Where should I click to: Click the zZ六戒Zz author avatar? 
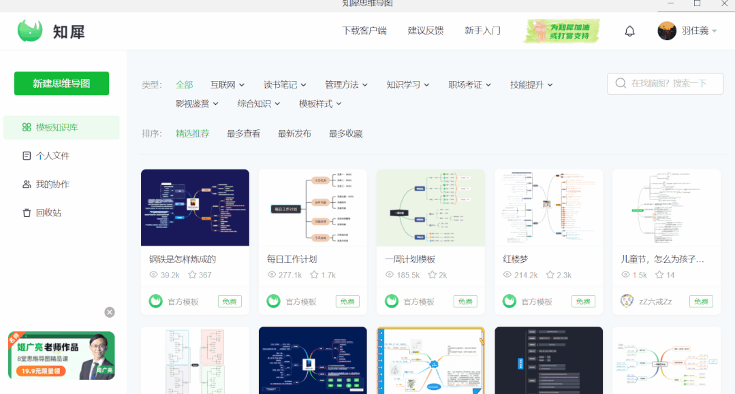pos(627,301)
